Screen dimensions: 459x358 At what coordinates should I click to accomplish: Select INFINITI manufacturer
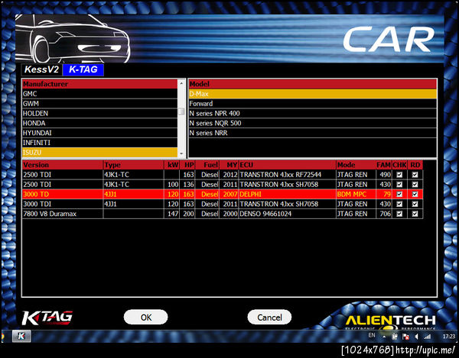99,143
